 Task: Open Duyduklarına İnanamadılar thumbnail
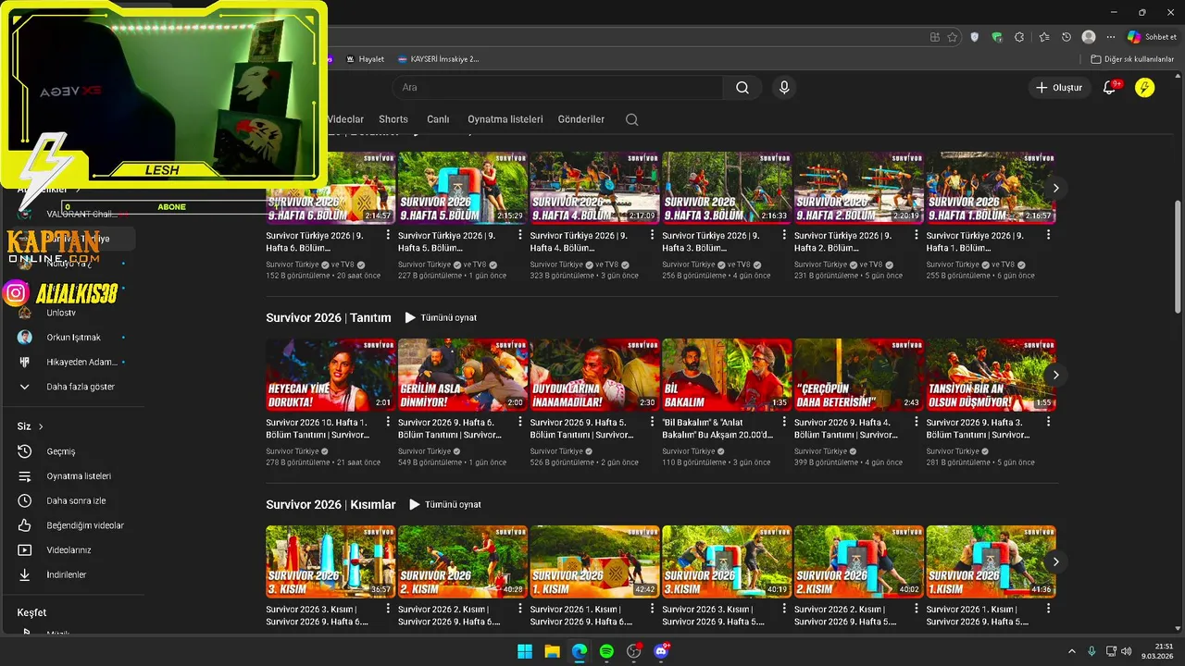pos(594,375)
